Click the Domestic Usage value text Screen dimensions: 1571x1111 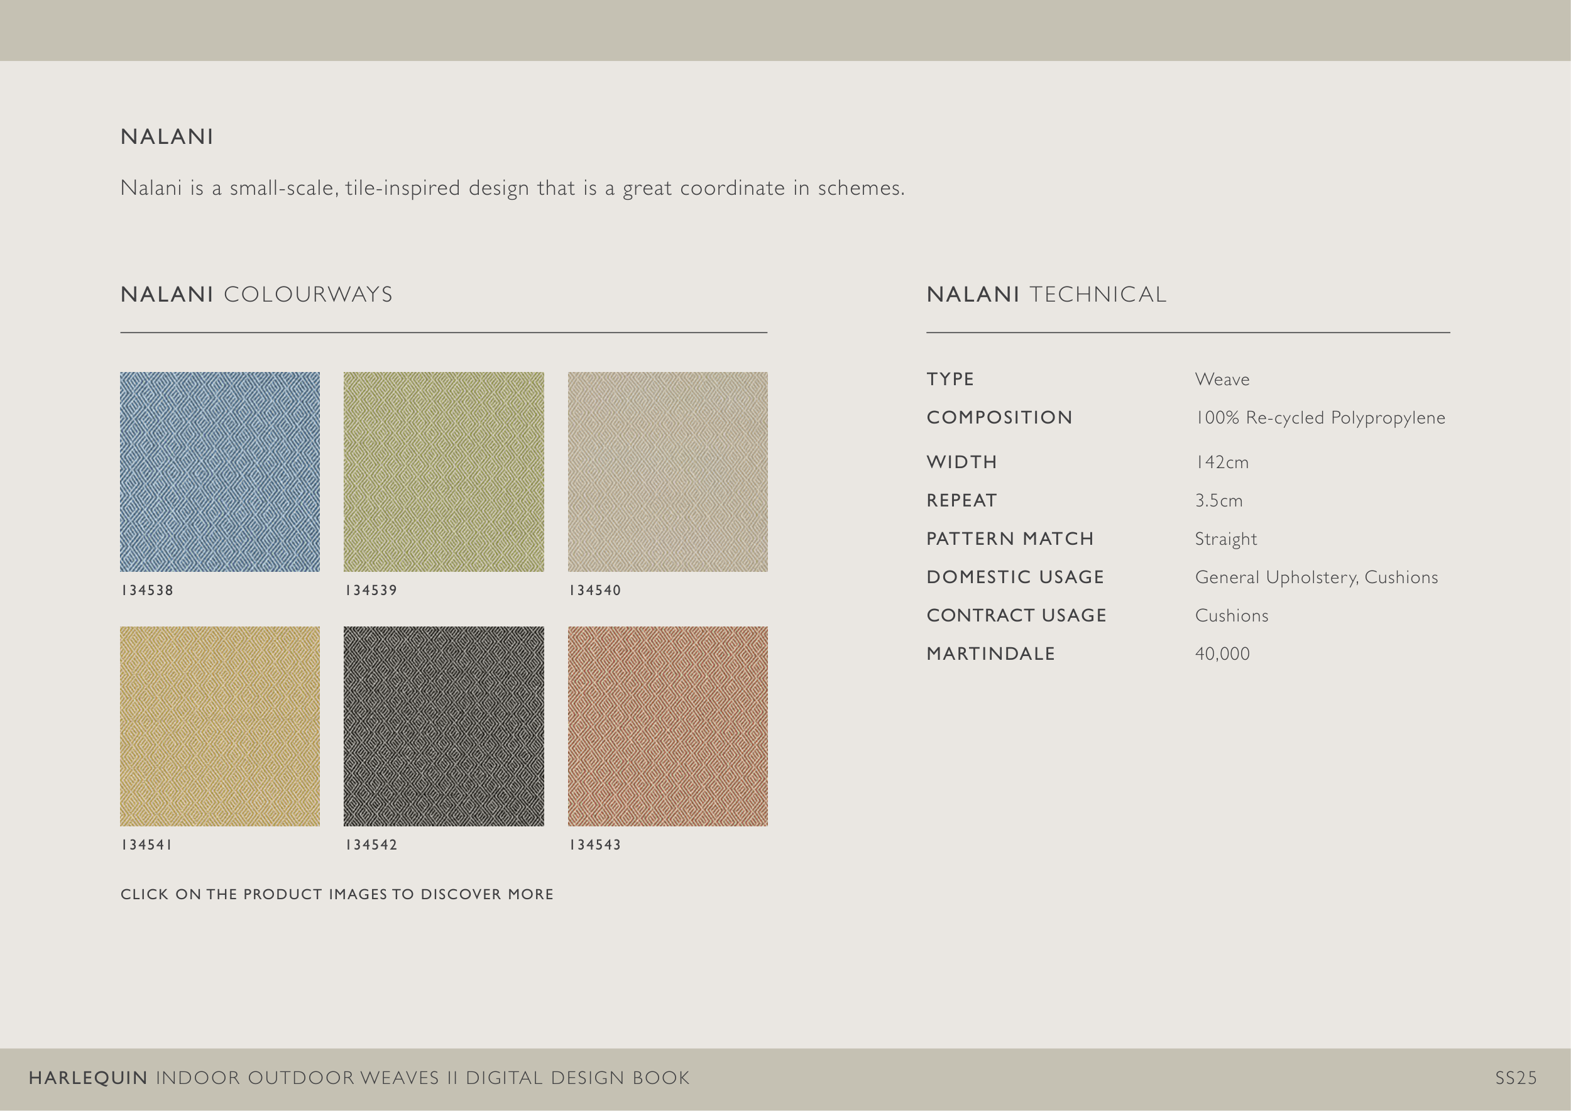1316,577
